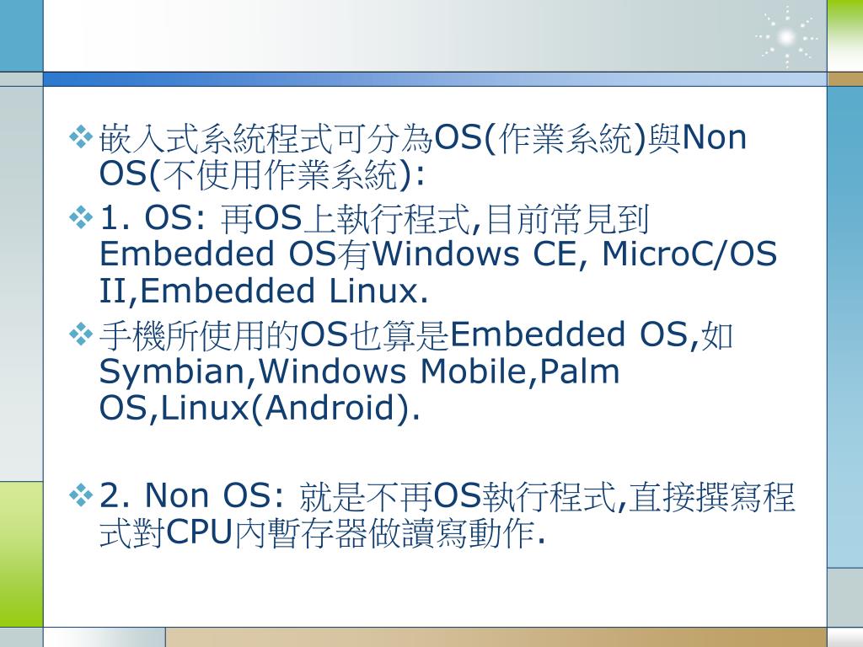
Task: Click the diamond bullet before 2. Non OS
Action: click(x=80, y=495)
